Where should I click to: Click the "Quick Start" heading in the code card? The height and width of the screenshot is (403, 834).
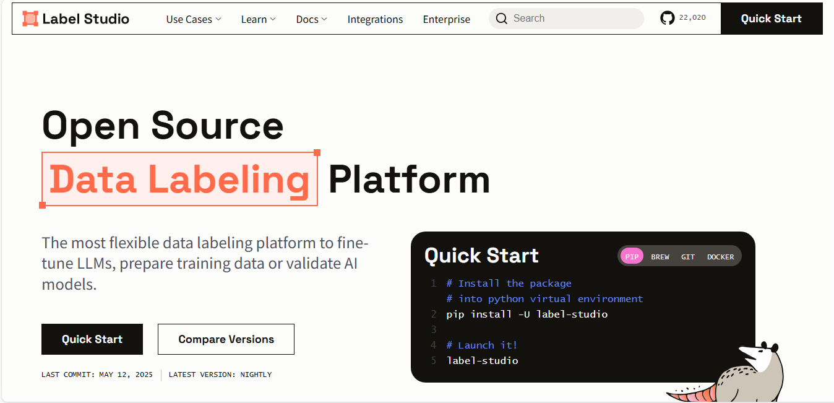[481, 256]
